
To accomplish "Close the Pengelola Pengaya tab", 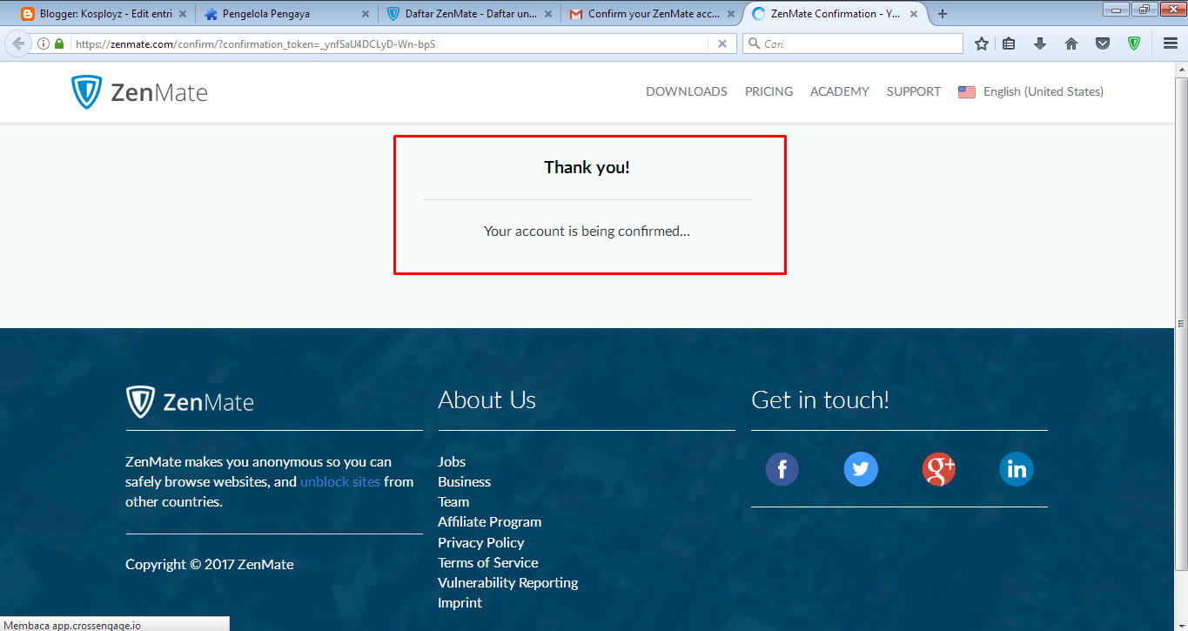I will (364, 14).
